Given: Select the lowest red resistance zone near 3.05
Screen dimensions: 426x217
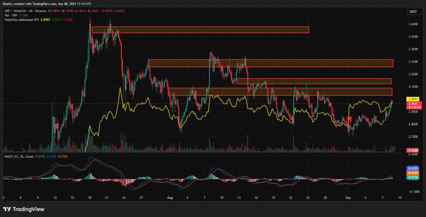Looking at the screenshot, I should click(280, 91).
